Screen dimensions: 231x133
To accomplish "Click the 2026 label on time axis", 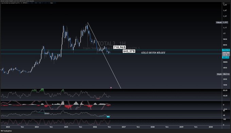I will [x=95, y=127].
